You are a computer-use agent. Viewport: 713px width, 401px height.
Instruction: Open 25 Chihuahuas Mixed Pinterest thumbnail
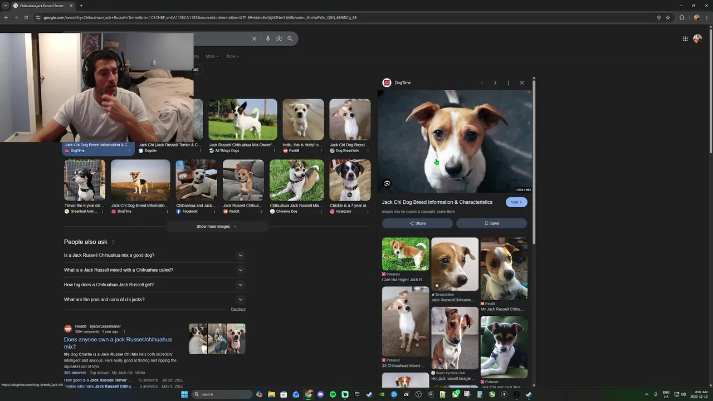(406, 321)
